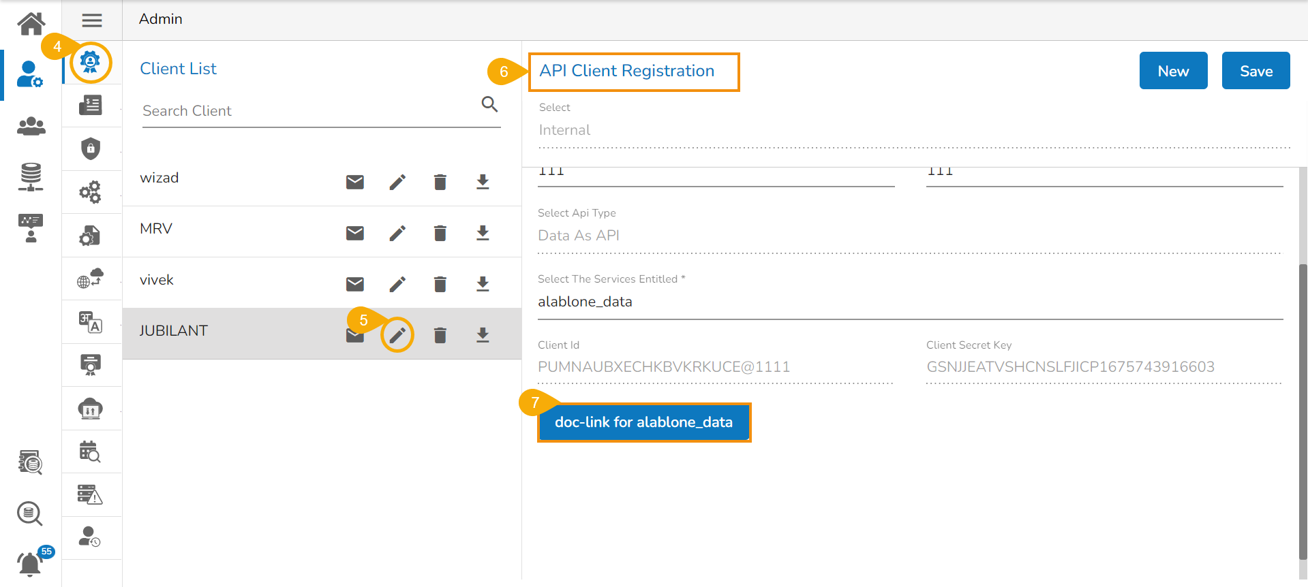
Task: Open the Admin user-settings module icon
Action: click(x=30, y=74)
